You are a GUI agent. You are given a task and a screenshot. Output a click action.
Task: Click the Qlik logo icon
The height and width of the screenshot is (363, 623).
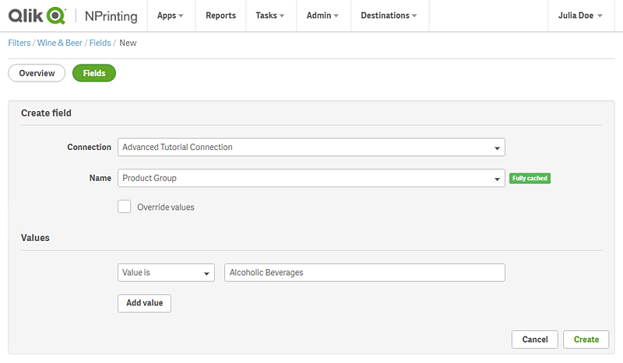tap(37, 16)
